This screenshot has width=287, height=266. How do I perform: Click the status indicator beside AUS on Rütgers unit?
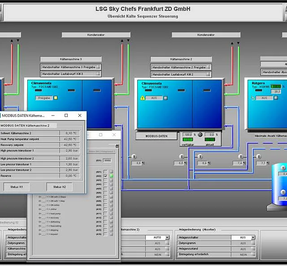[x=276, y=98]
